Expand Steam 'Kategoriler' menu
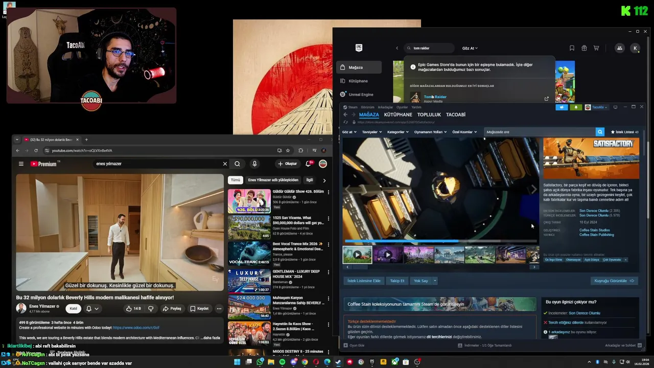The image size is (654, 368). [x=398, y=132]
